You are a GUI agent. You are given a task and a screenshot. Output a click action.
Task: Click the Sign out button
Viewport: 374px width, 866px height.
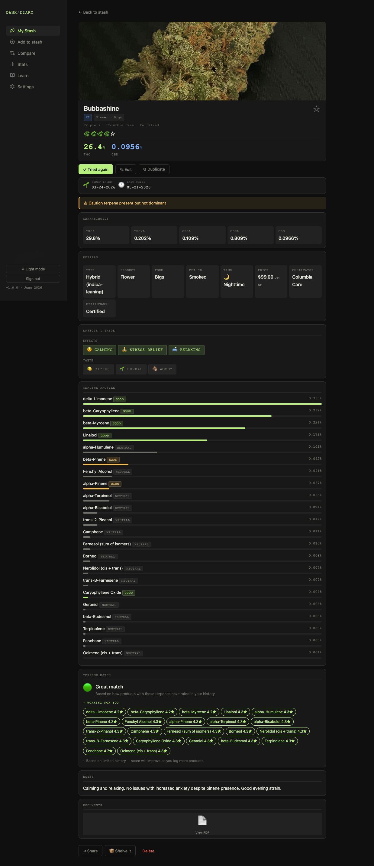tap(33, 279)
